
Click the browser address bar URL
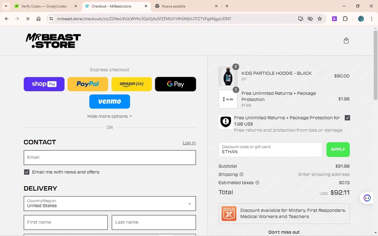point(144,19)
